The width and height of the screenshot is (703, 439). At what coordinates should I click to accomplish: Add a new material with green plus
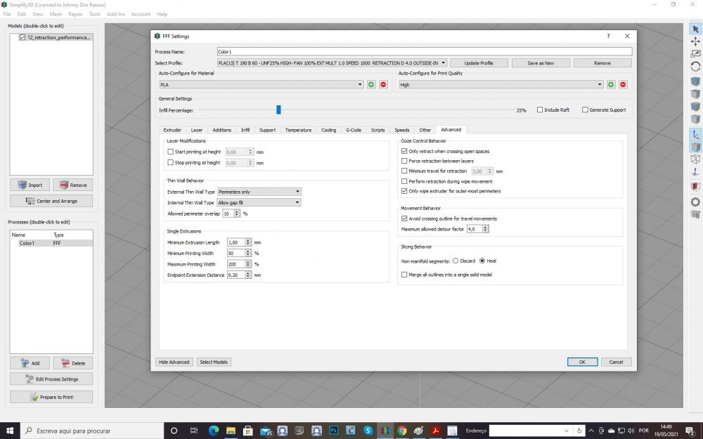tap(371, 85)
